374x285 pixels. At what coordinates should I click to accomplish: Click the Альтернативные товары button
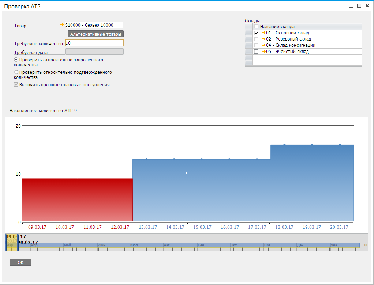(x=96, y=34)
